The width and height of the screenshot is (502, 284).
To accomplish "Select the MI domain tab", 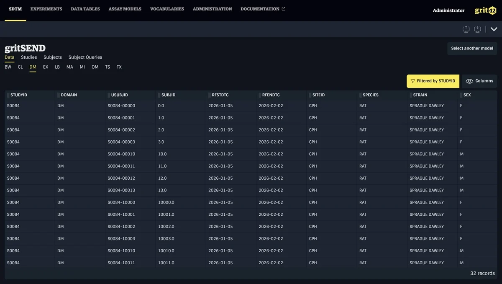I will [82, 67].
